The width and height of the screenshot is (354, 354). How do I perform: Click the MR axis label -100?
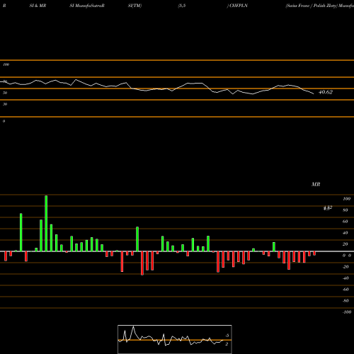pyautogui.click(x=347, y=312)
